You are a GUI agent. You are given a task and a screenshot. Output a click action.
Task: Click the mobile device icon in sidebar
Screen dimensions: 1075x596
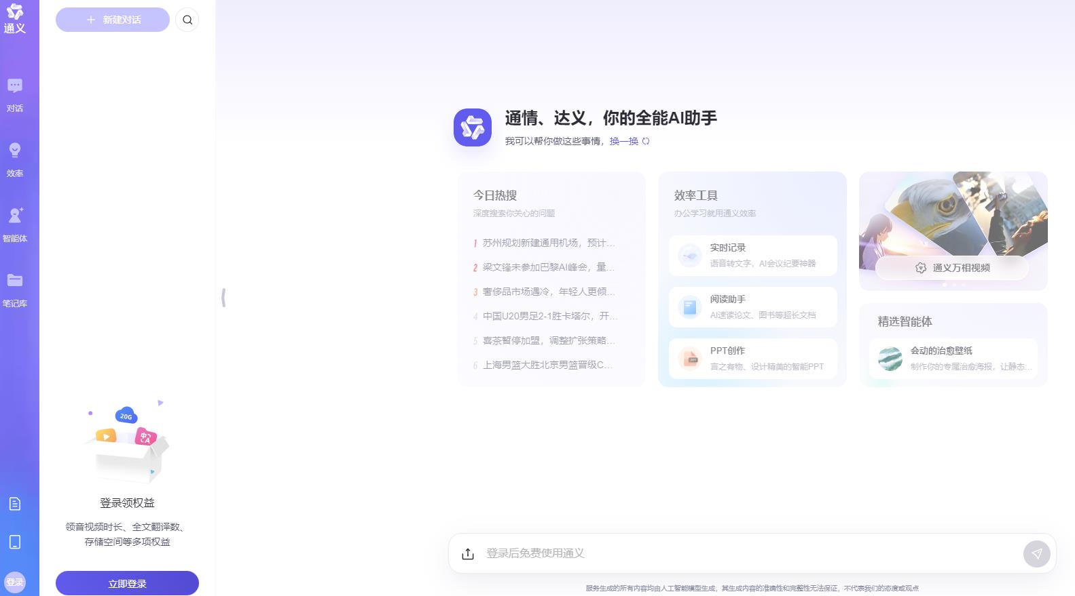tap(15, 542)
